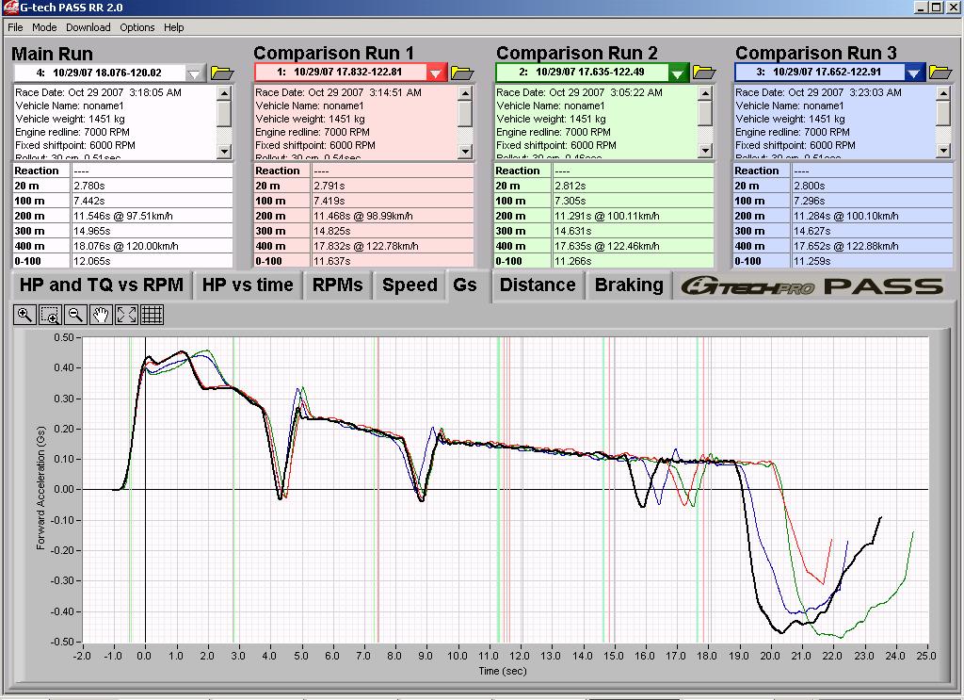The image size is (964, 700).
Task: Open the Braking tab
Action: [x=629, y=285]
